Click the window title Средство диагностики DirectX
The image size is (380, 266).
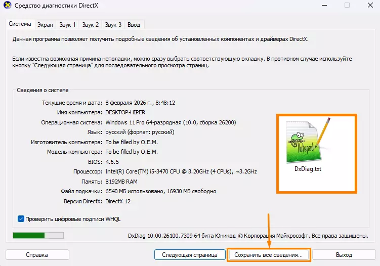56,6
